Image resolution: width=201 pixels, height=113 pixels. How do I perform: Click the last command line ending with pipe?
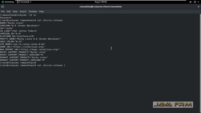pos(33,65)
